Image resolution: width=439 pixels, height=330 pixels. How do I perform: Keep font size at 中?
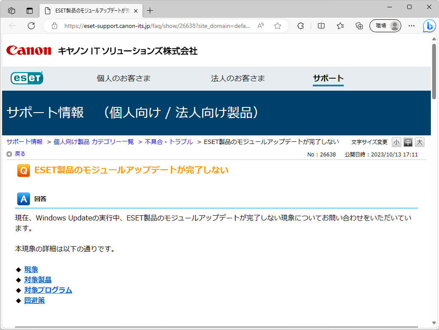click(408, 142)
